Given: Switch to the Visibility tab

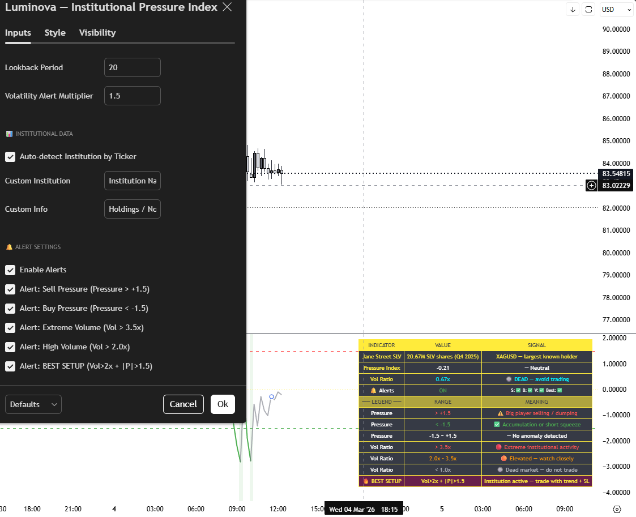Looking at the screenshot, I should click(97, 33).
